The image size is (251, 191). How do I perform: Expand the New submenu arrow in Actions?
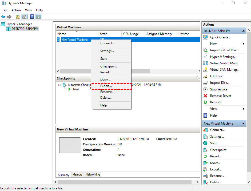pos(244,44)
